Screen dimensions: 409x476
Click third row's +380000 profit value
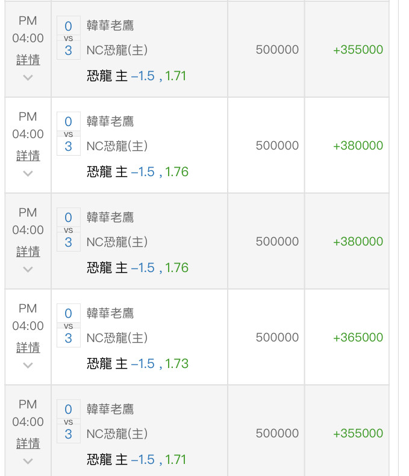pos(358,241)
